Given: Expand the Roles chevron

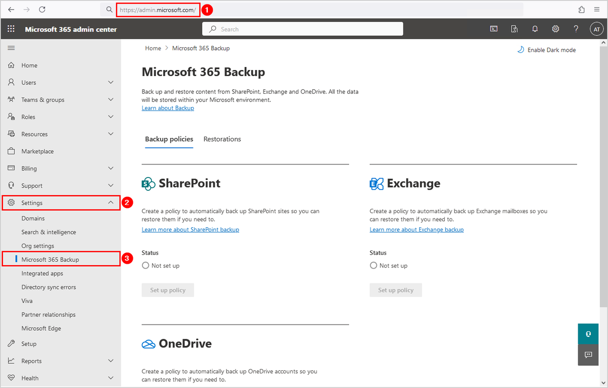Looking at the screenshot, I should point(111,117).
